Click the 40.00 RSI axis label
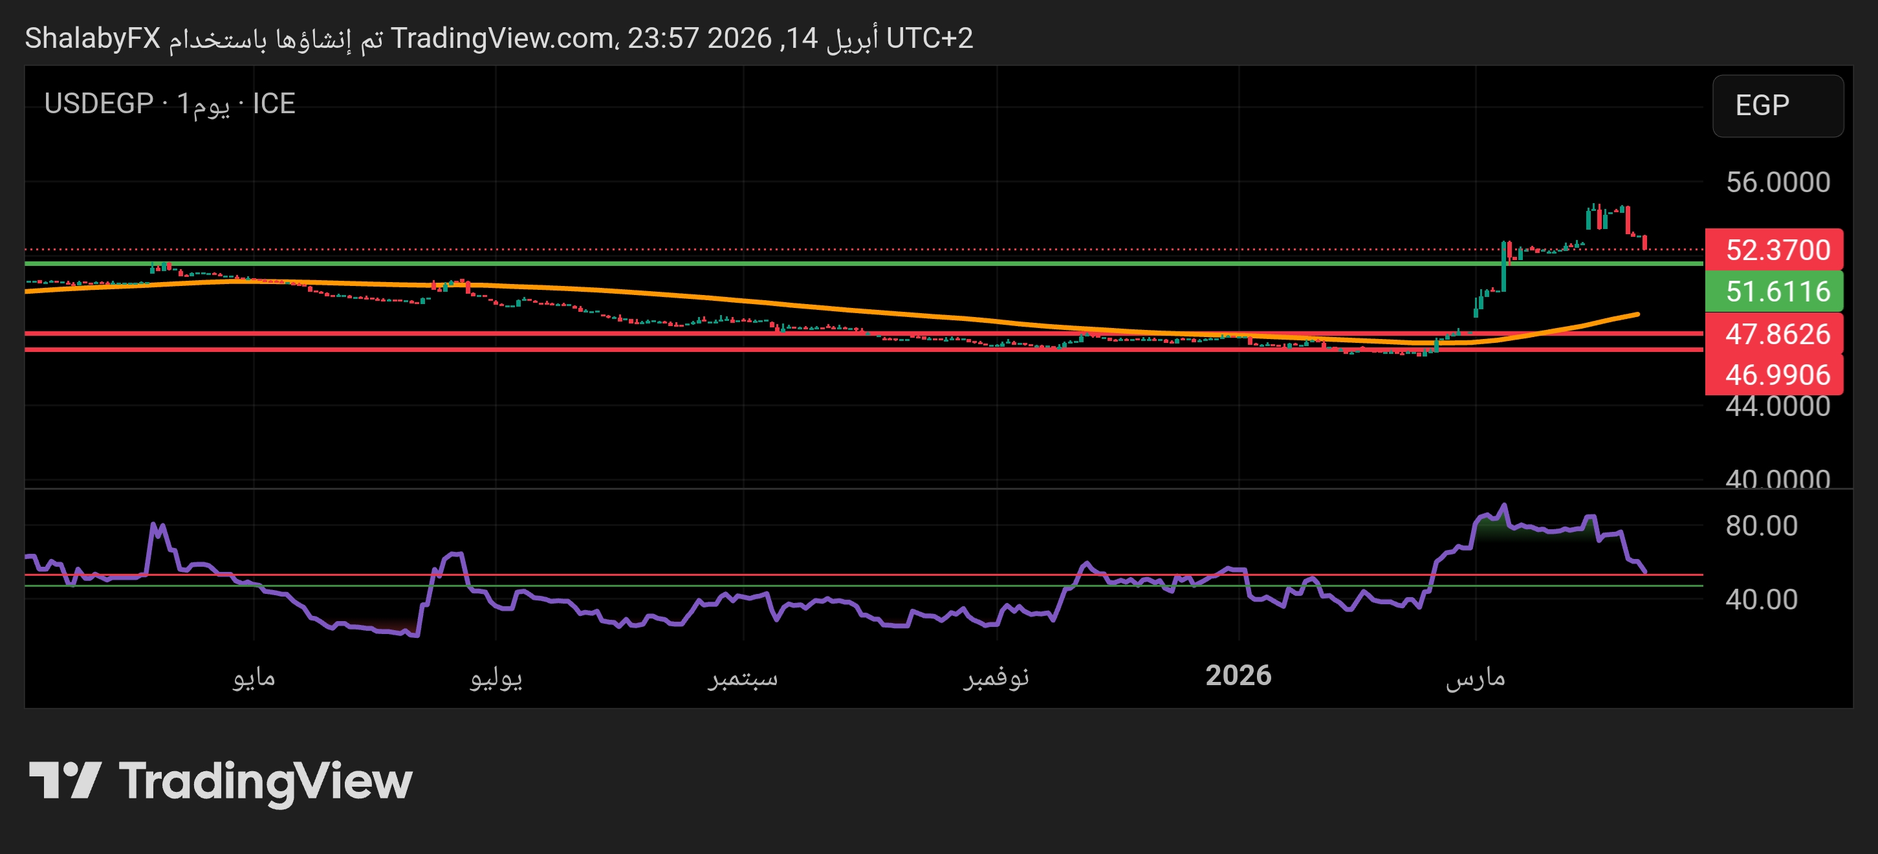1878x854 pixels. [1761, 600]
